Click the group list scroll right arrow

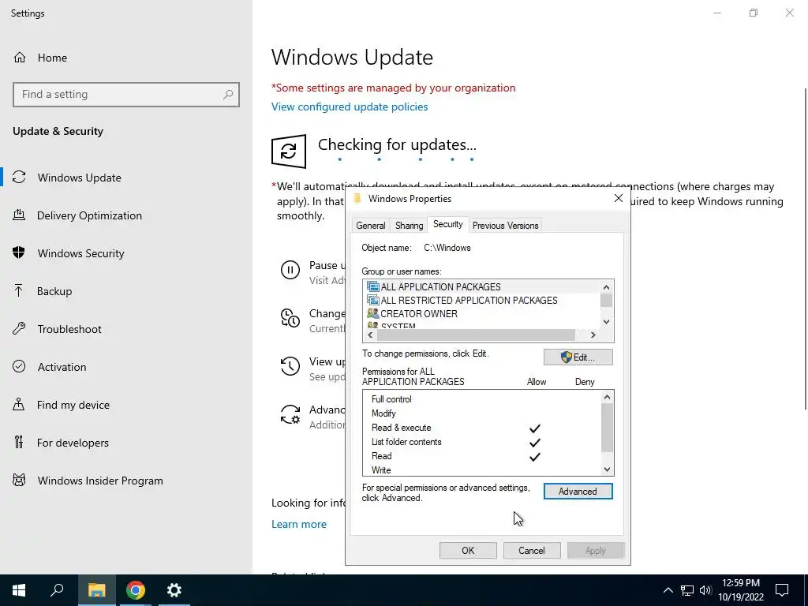[593, 335]
